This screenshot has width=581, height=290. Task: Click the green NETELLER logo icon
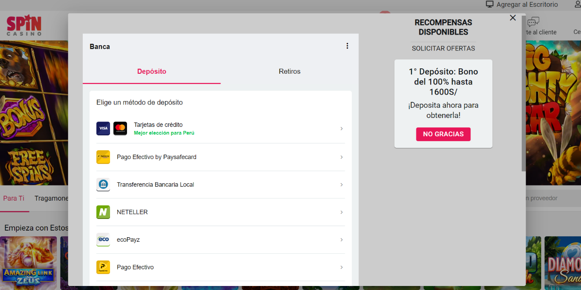click(103, 212)
